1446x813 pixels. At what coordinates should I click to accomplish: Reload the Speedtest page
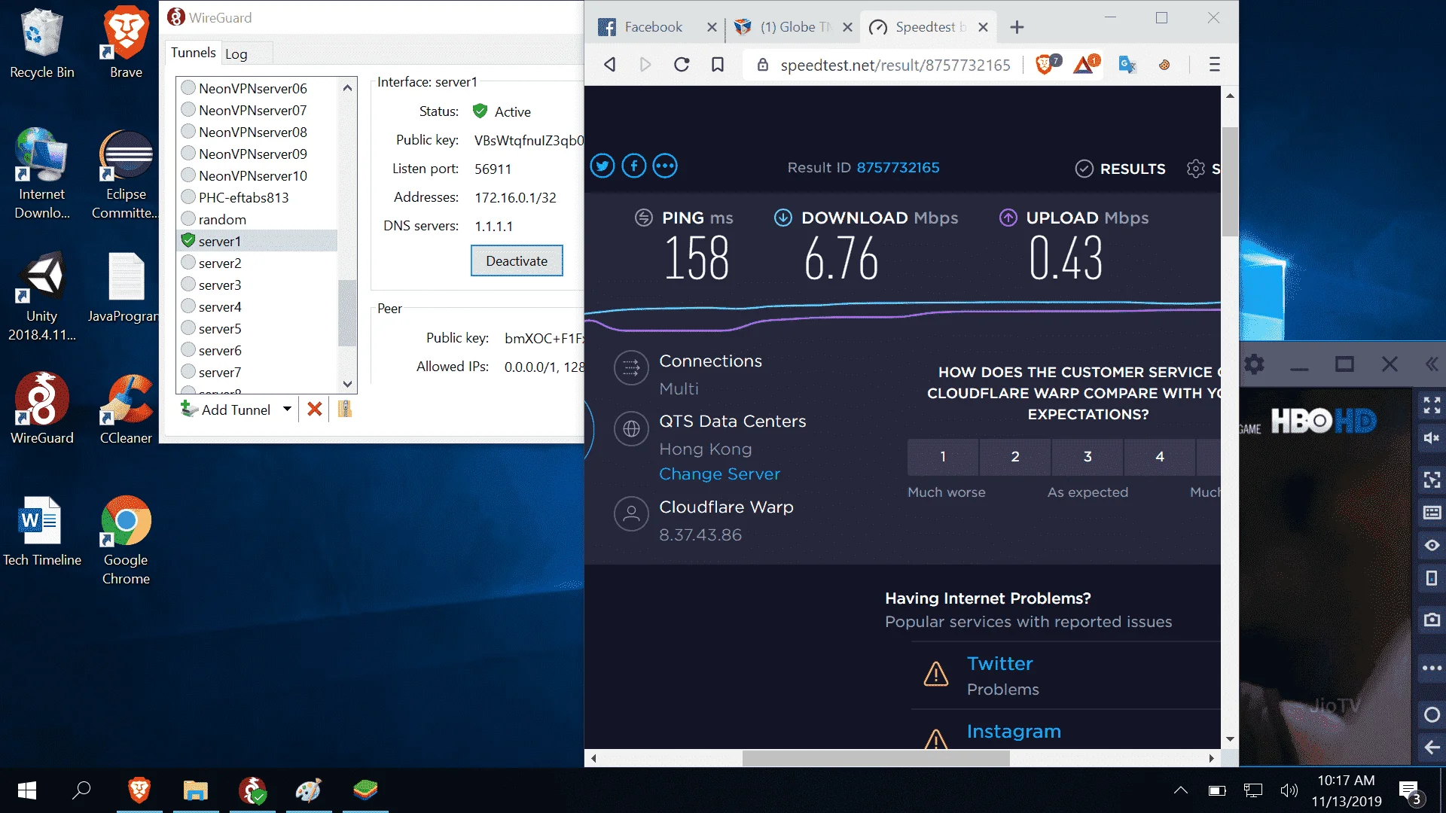pos(682,65)
